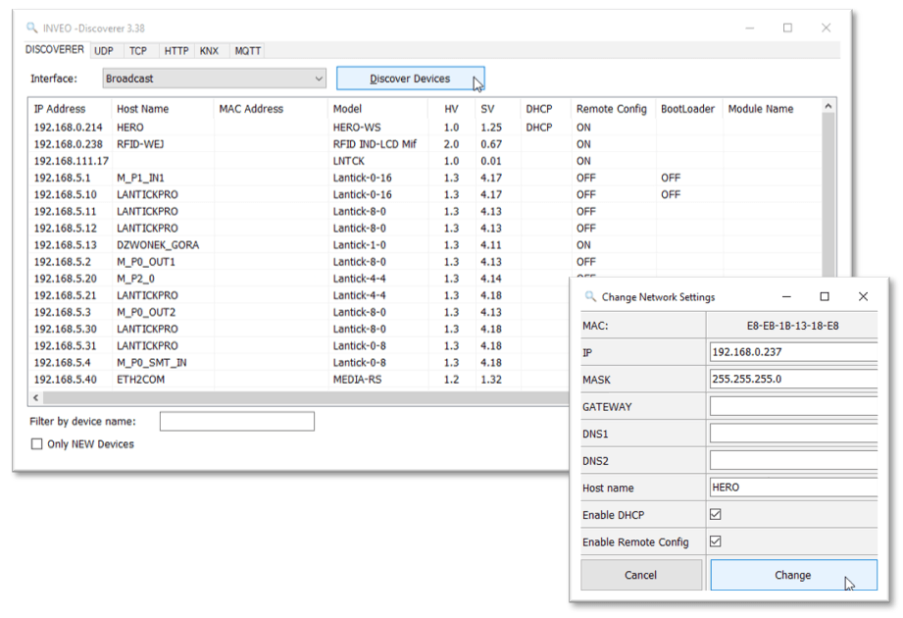Click the Filter by device name field

(237, 422)
